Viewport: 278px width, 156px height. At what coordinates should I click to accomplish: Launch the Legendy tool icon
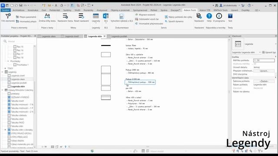(x=96, y=16)
